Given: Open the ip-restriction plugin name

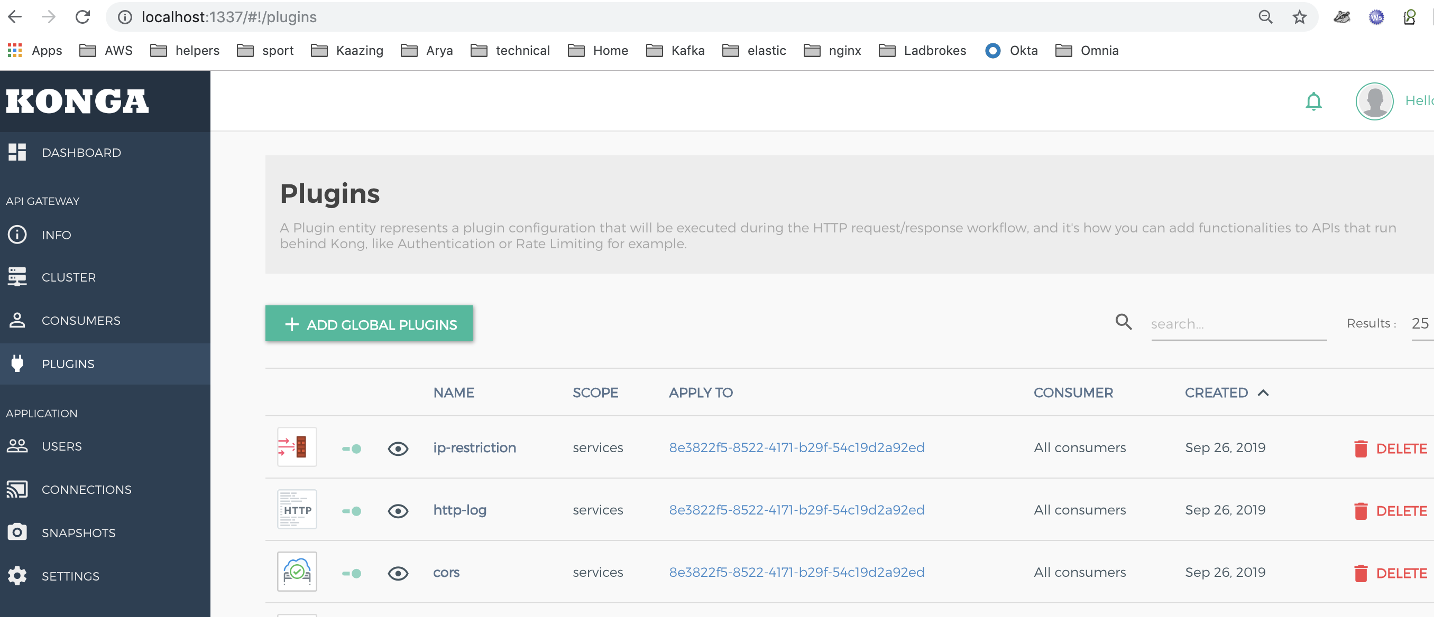Looking at the screenshot, I should click(x=474, y=447).
